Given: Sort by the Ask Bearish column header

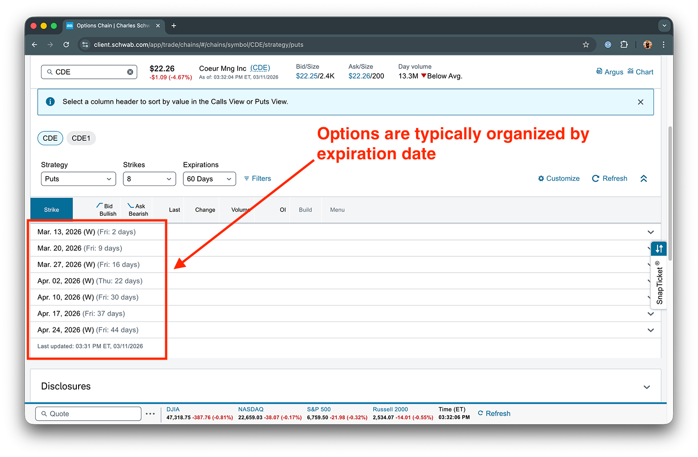Looking at the screenshot, I should coord(138,210).
